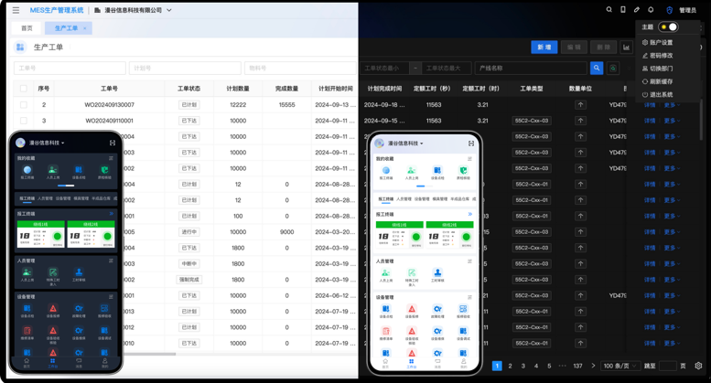Click the notification bell icon
The height and width of the screenshot is (383, 711).
coord(651,10)
